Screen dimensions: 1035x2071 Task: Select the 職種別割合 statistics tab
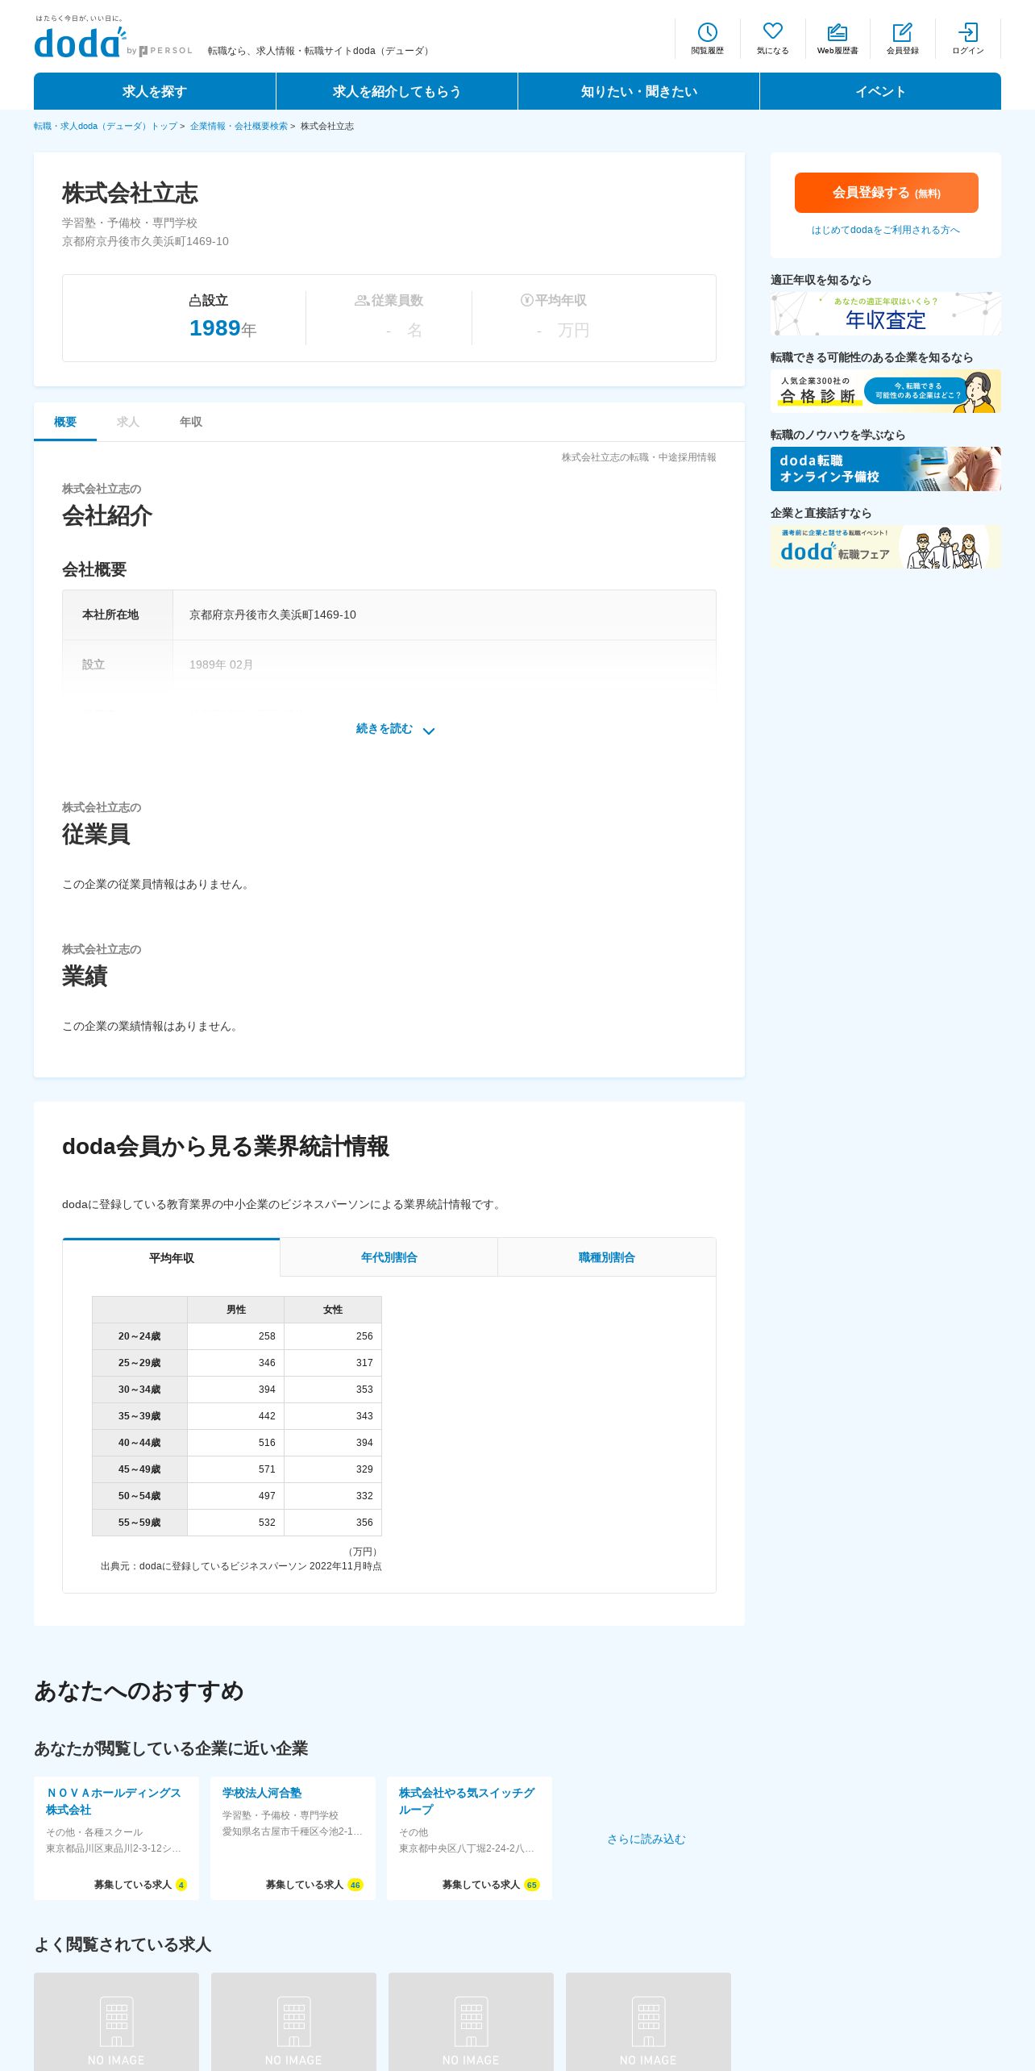pos(606,1257)
